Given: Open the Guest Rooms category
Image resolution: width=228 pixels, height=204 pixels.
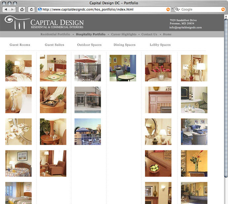Looking at the screenshot, I should 20,45.
